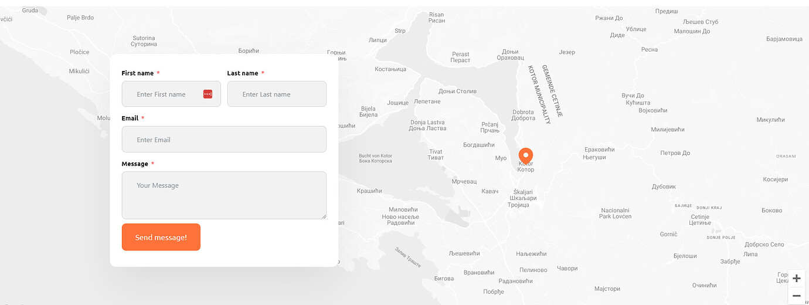Click the Last name label
The height and width of the screenshot is (305, 809).
[x=243, y=73]
